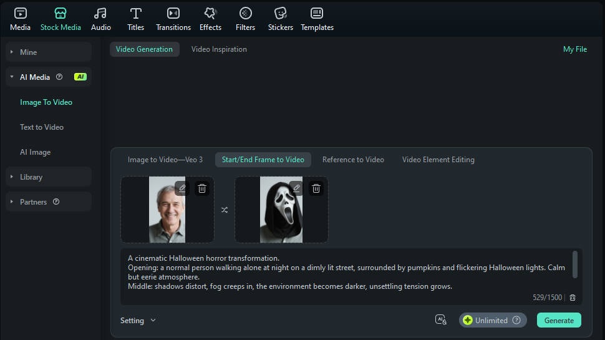Expand the Library section
This screenshot has width=605, height=340.
[12, 177]
